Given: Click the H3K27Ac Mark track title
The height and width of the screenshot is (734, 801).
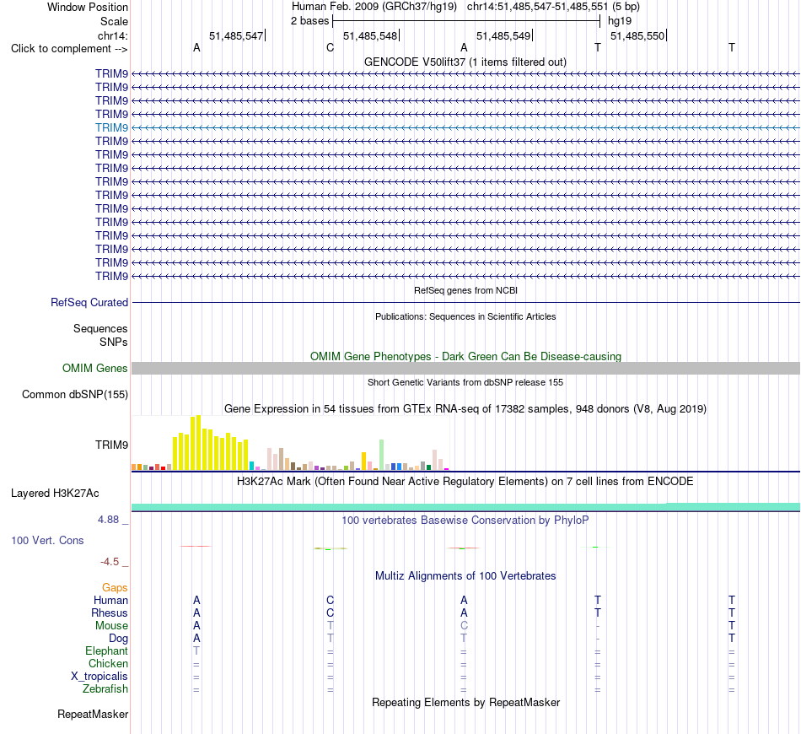Looking at the screenshot, I should (465, 482).
